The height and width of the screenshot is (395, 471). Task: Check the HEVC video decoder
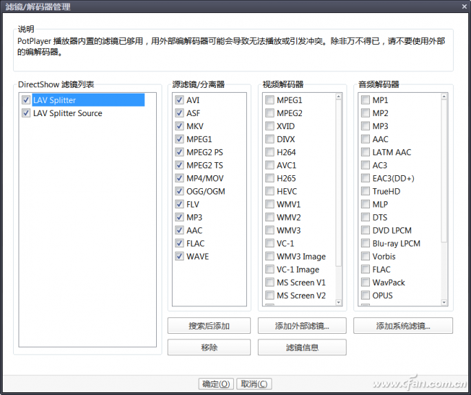click(270, 191)
